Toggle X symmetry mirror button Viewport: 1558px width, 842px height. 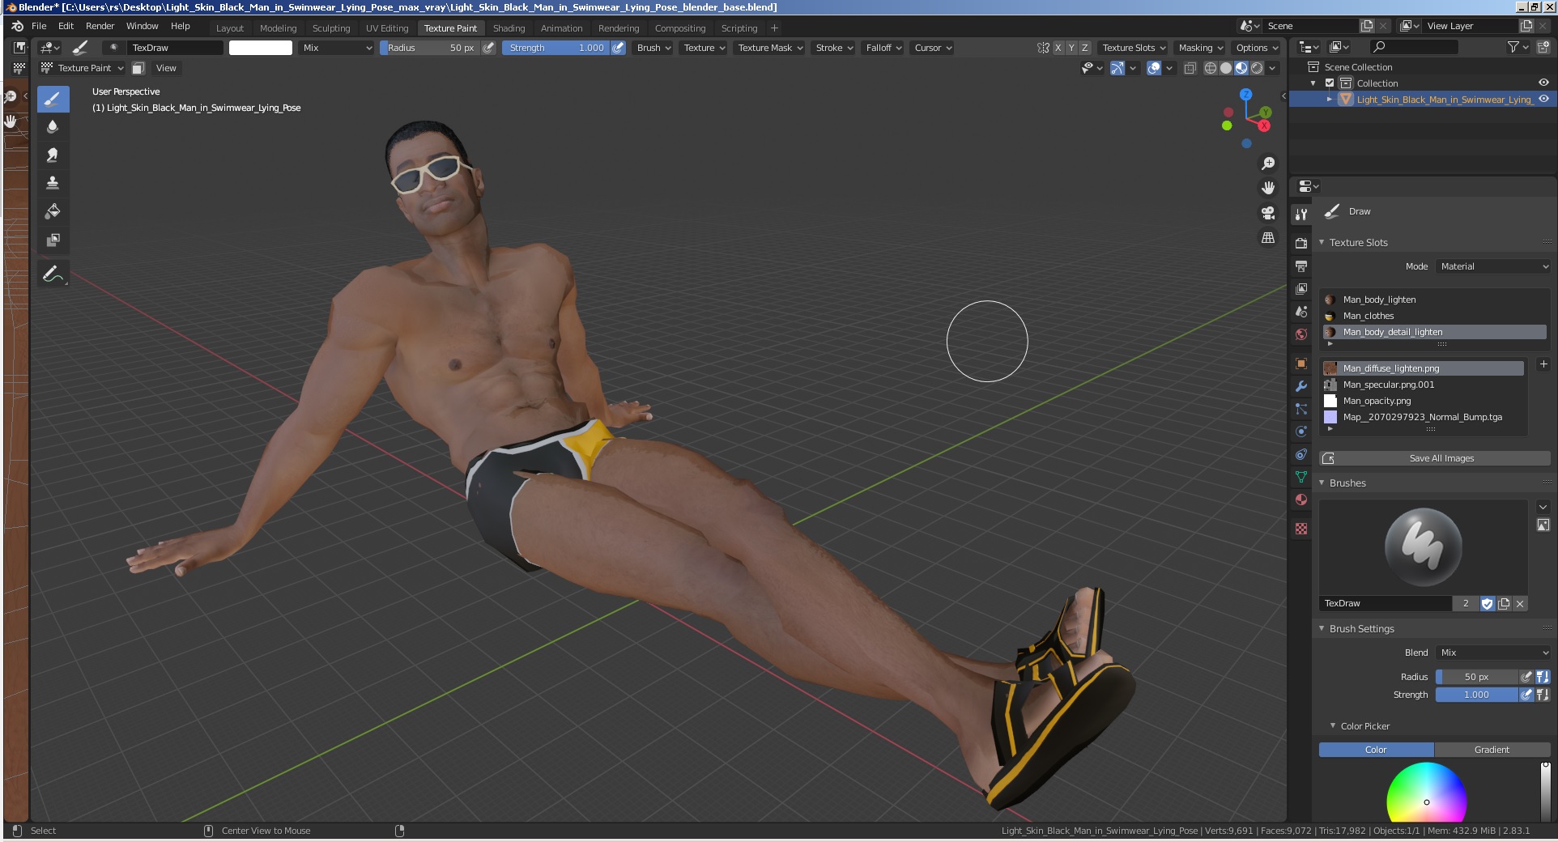[x=1058, y=48]
